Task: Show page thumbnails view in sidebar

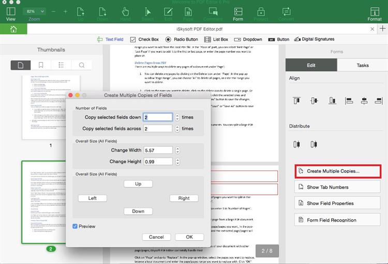Action: tap(21, 65)
